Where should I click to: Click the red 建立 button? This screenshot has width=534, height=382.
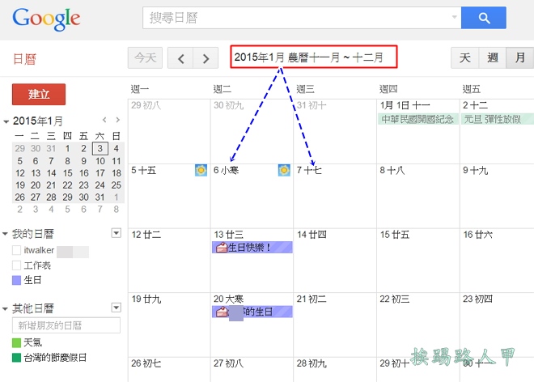click(x=39, y=95)
